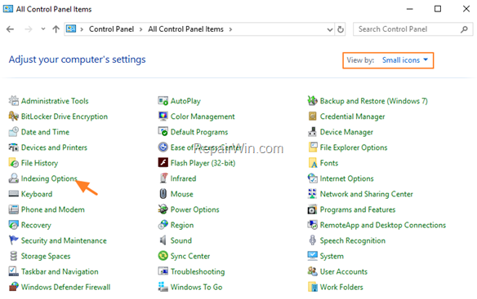Open Internet Options link

[x=346, y=178]
